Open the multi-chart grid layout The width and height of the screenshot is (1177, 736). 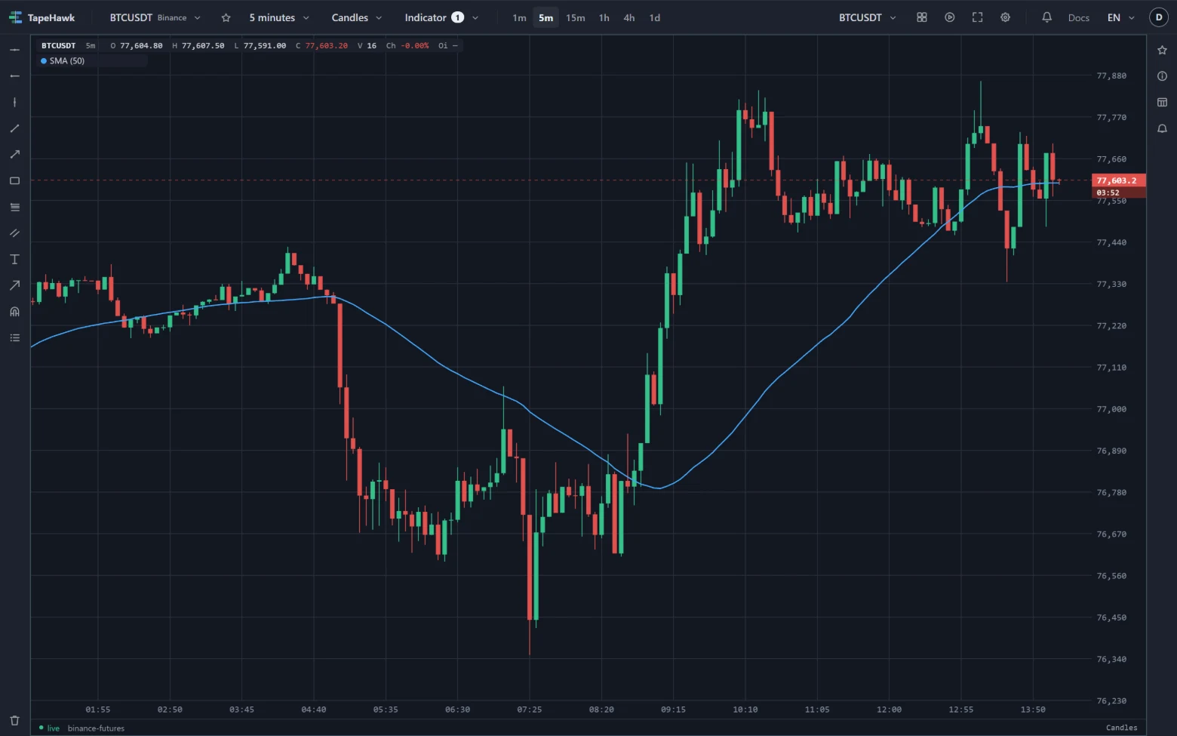pyautogui.click(x=921, y=17)
